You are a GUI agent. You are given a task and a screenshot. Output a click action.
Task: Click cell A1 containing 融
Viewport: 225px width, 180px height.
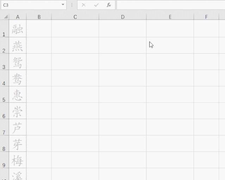tap(18, 28)
